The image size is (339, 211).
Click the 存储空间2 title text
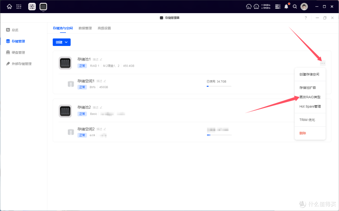tap(86, 129)
